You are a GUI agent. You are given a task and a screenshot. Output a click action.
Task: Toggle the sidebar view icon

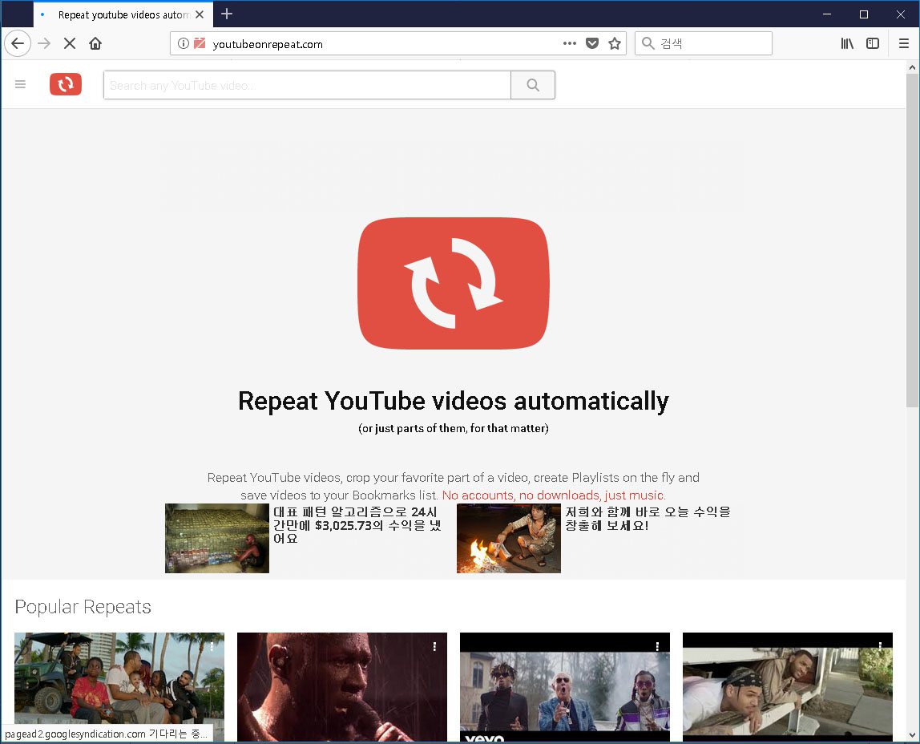(x=873, y=43)
